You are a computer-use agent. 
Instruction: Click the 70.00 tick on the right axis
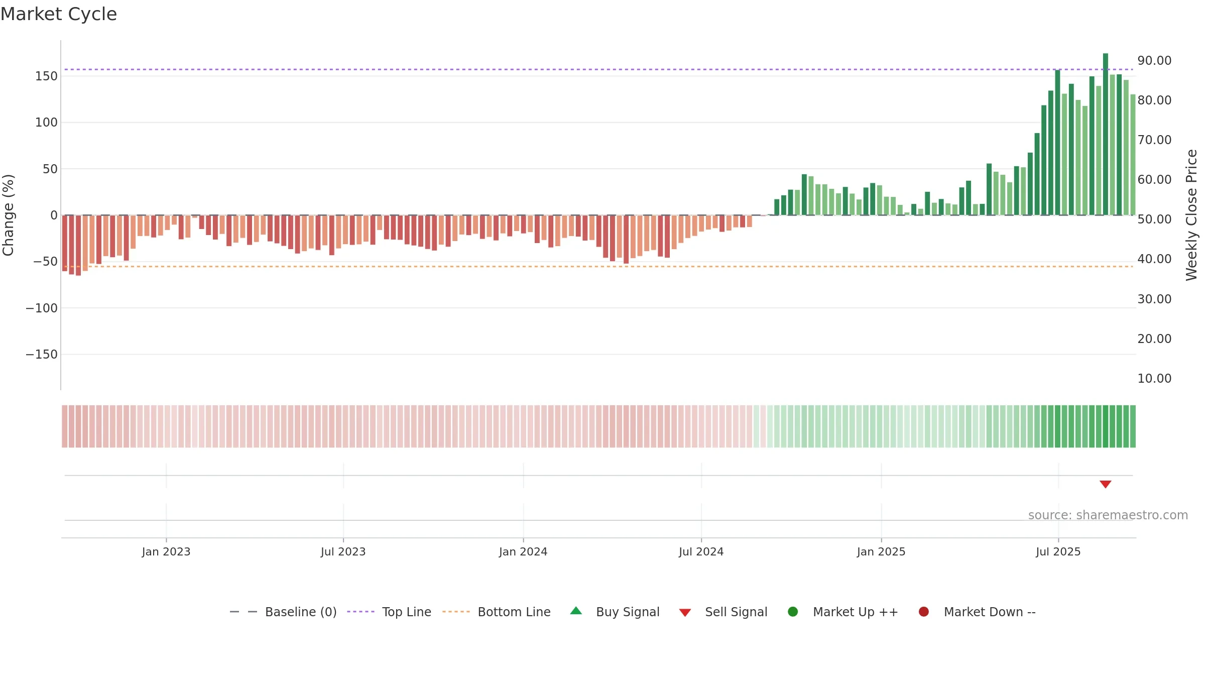click(x=1154, y=140)
